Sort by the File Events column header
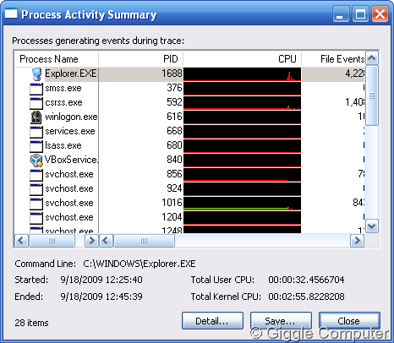The image size is (394, 343). point(333,59)
